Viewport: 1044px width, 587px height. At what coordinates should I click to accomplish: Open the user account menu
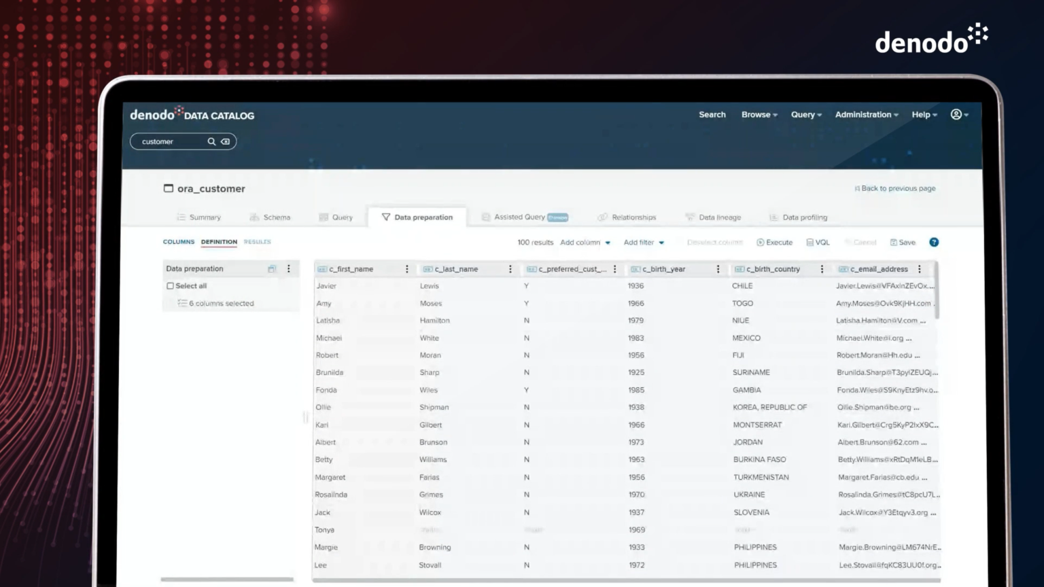coord(958,114)
